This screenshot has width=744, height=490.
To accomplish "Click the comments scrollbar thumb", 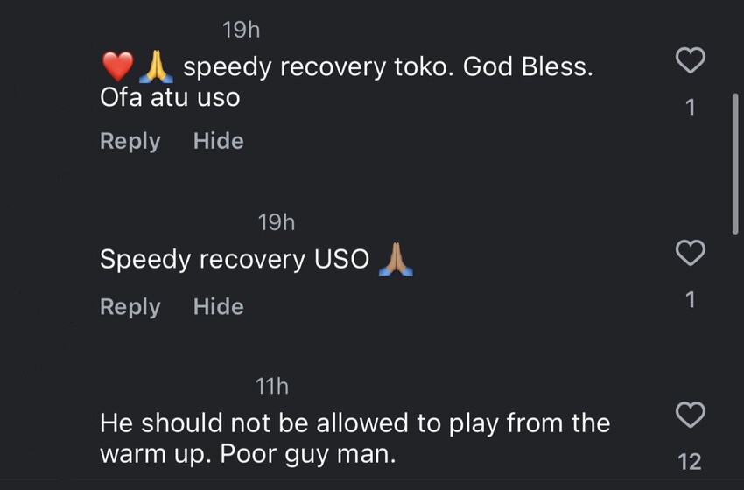I will click(x=734, y=164).
